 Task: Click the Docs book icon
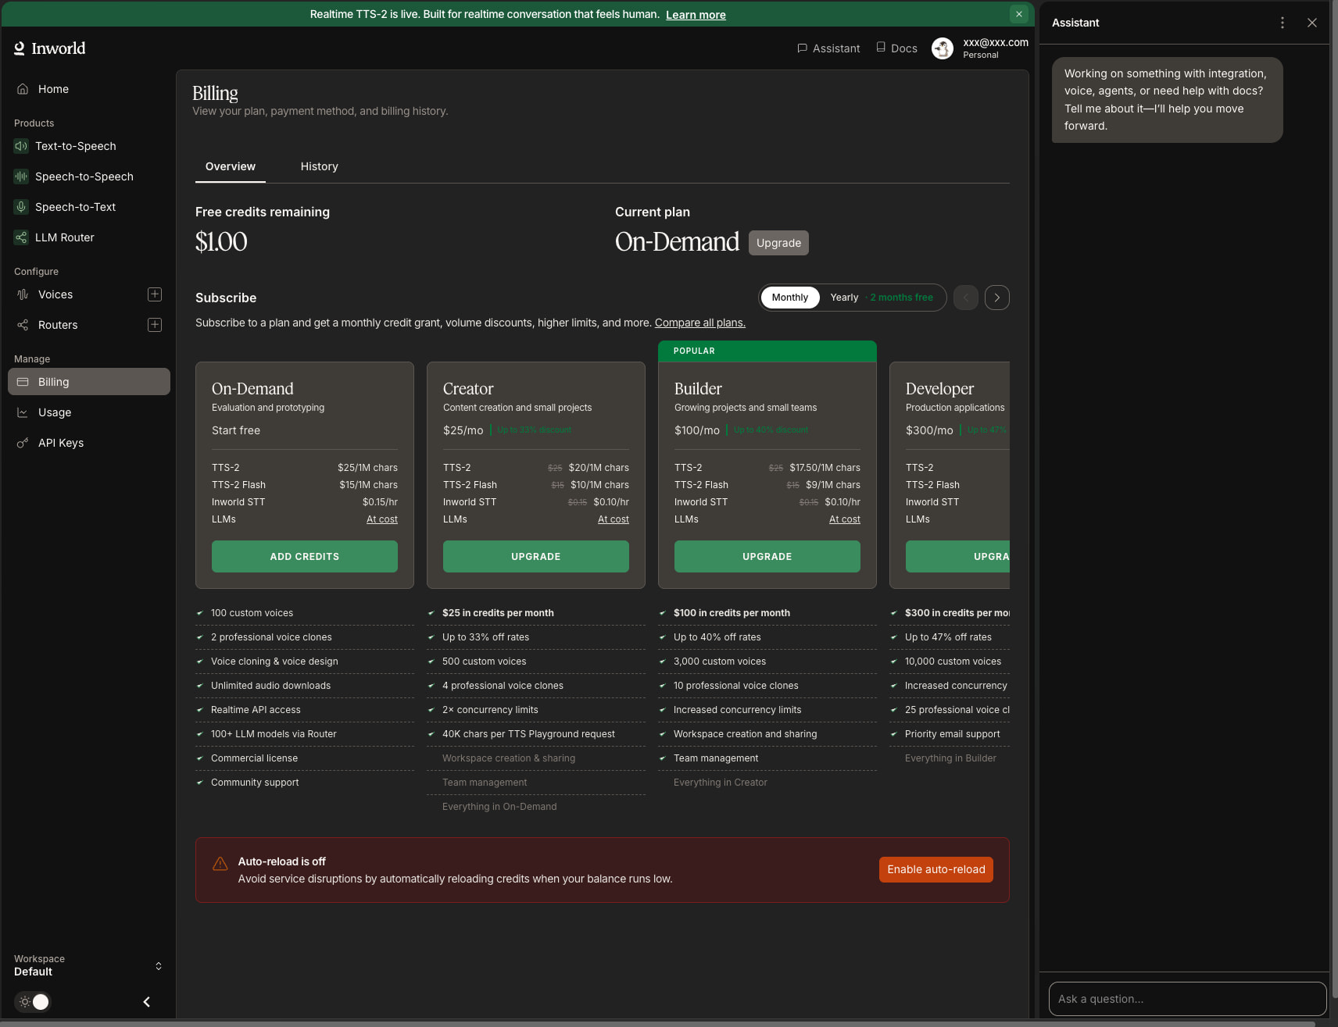(881, 47)
